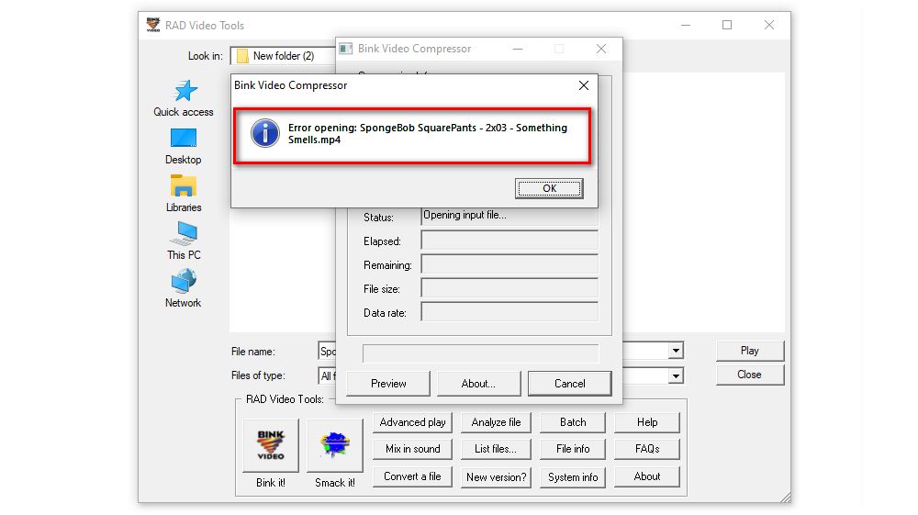Click Analyze file button
918x515 pixels.
tap(496, 422)
